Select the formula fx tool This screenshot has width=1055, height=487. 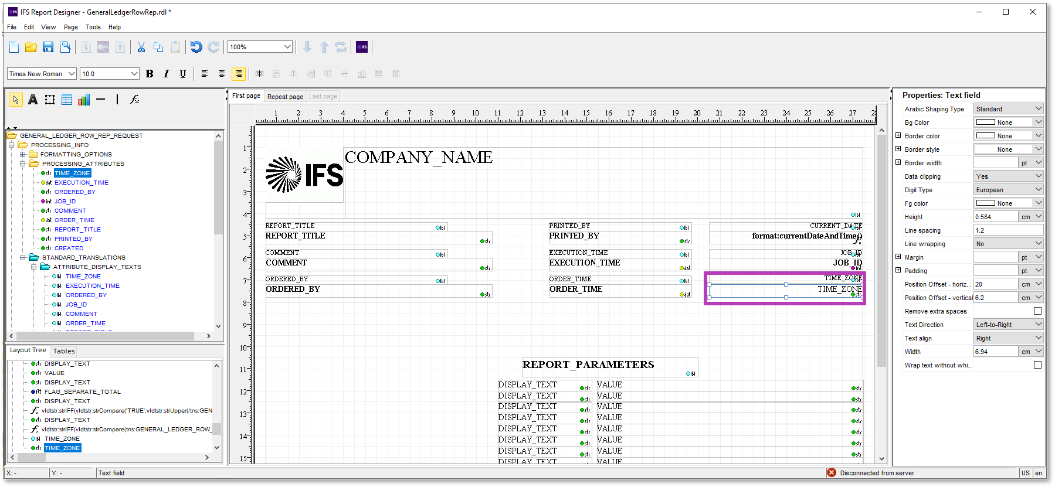coord(134,100)
